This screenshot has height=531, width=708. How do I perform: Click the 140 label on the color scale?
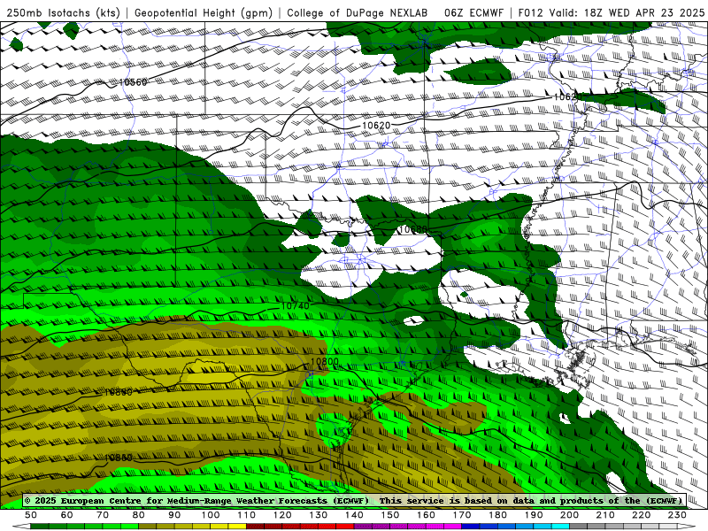coord(354,515)
